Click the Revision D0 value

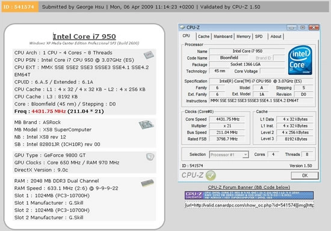[x=303, y=94]
